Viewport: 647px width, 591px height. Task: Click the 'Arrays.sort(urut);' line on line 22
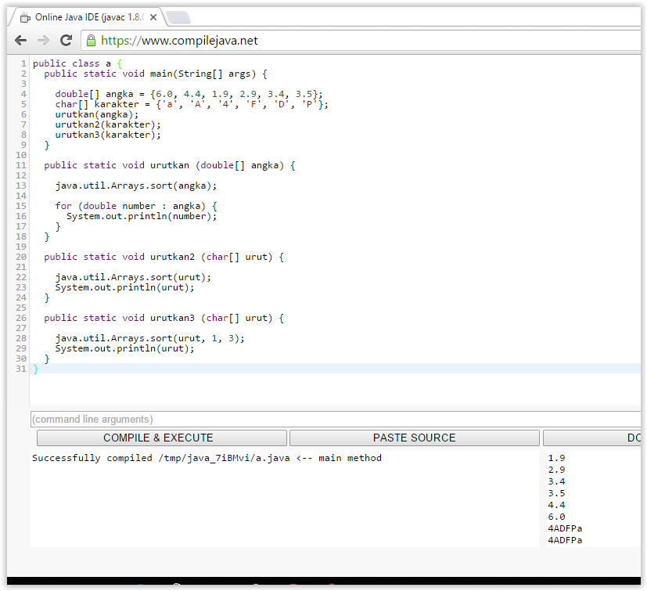[x=133, y=278]
